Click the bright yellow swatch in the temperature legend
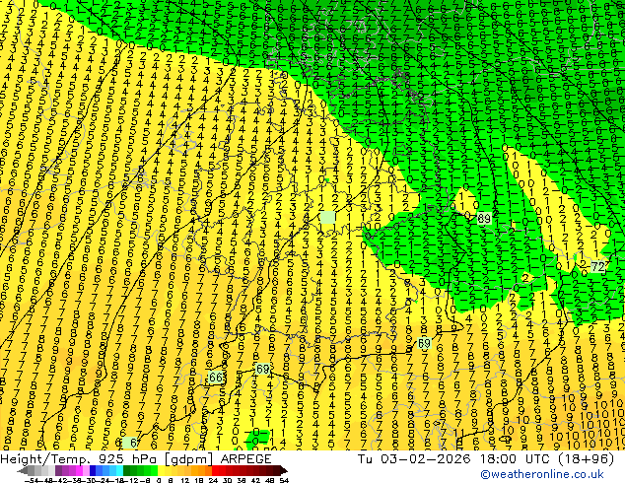 (162, 470)
